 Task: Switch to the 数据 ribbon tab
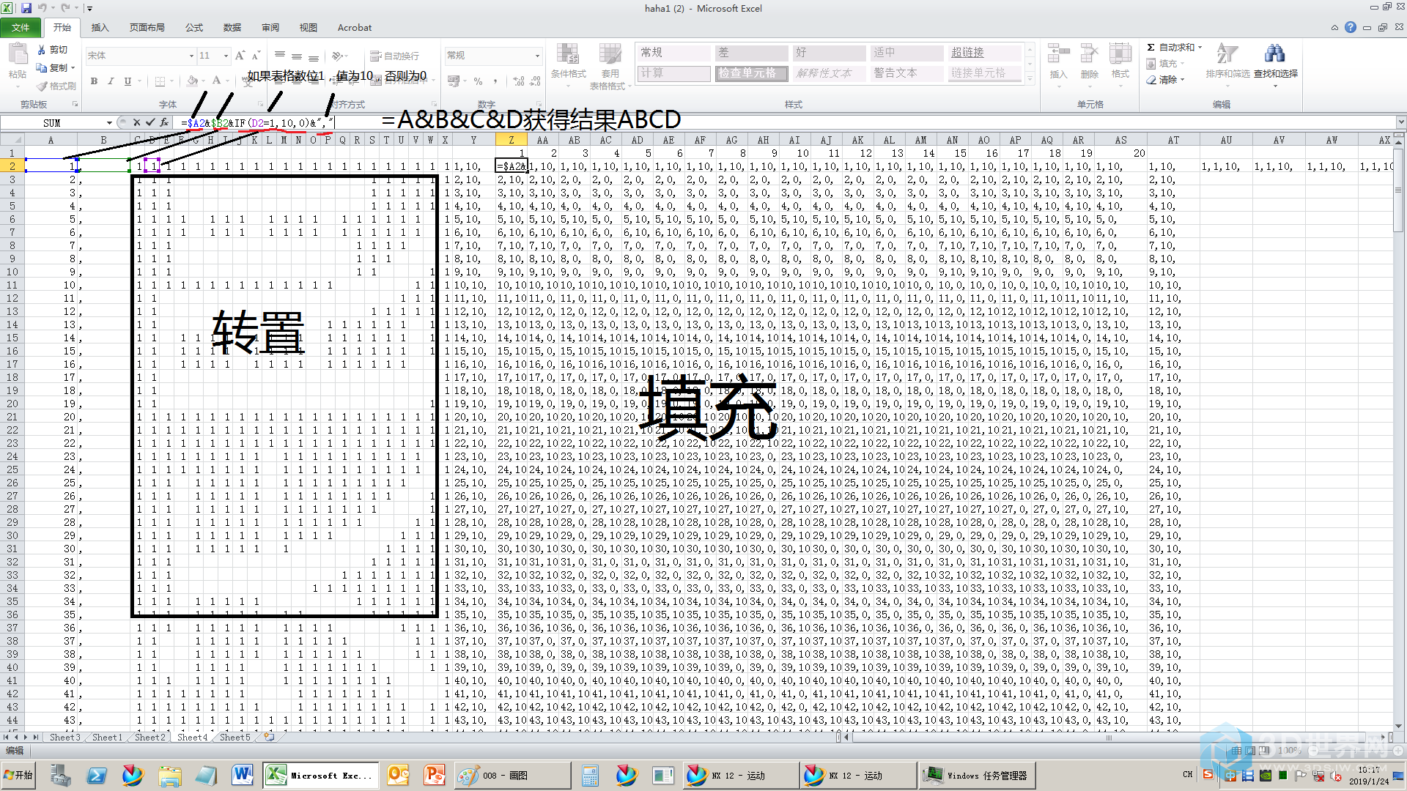[x=232, y=28]
